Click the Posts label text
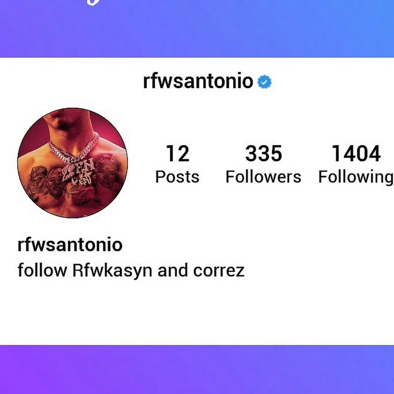 [177, 177]
